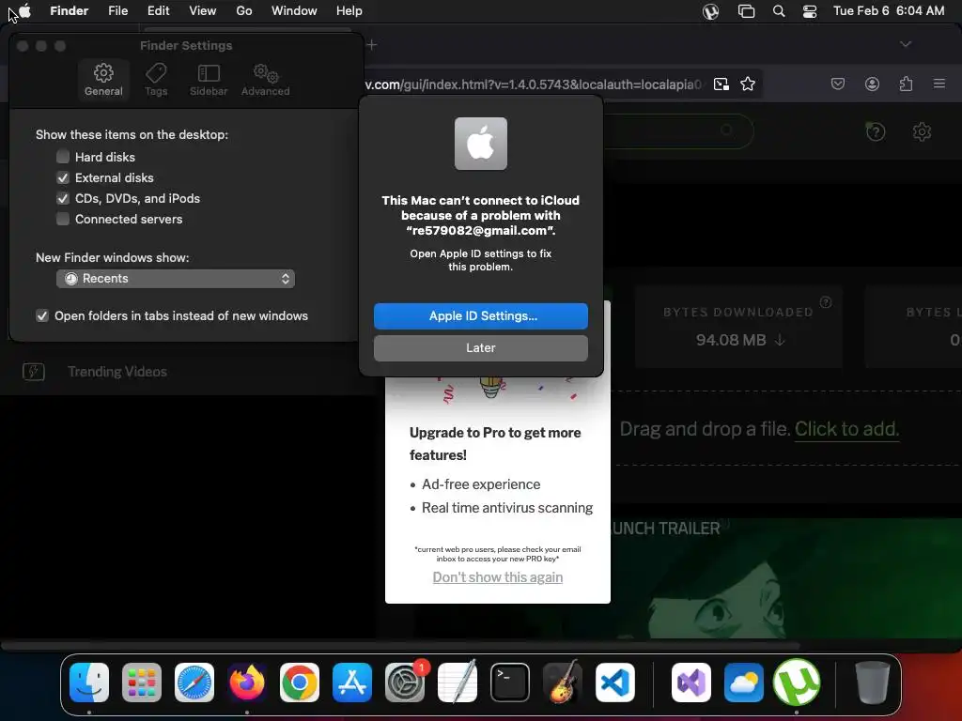Open uTorrent settings gear icon
This screenshot has height=721, width=962.
[922, 131]
